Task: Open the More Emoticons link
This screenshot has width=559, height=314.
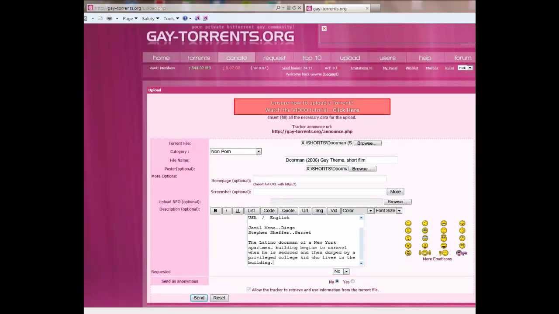Action: click(437, 259)
